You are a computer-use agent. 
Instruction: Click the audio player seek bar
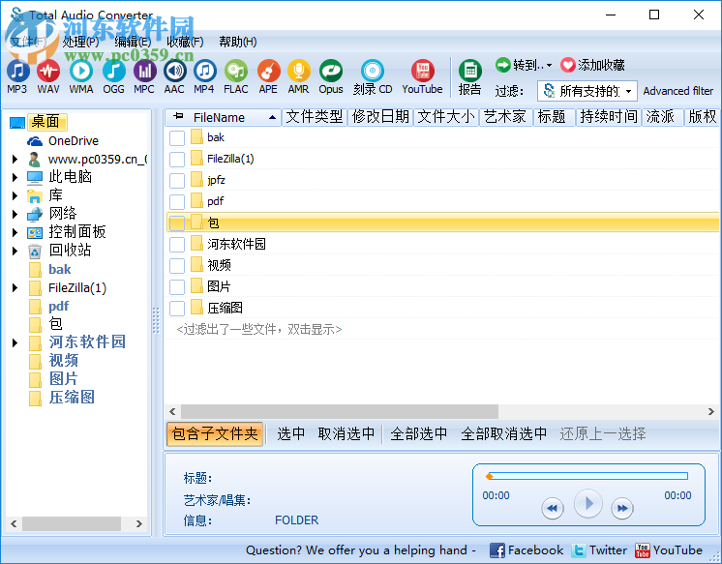click(587, 476)
